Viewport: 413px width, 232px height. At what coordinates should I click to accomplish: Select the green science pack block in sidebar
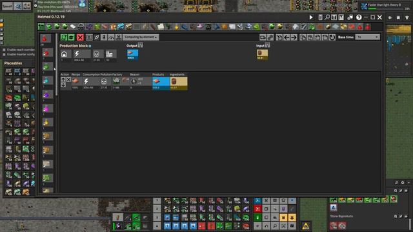(x=47, y=66)
